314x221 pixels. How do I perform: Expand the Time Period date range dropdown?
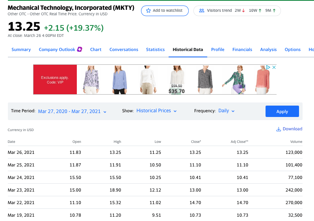(72, 111)
